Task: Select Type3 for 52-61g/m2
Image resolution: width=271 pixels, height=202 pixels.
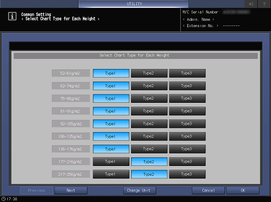Action: [187, 73]
